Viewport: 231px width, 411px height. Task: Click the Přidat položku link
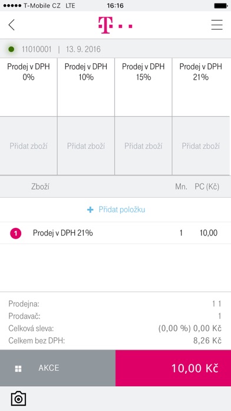click(x=121, y=210)
